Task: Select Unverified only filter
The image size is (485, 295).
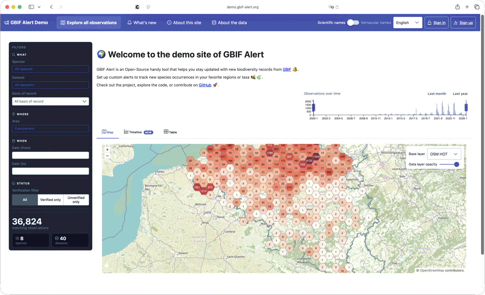Action: click(76, 200)
